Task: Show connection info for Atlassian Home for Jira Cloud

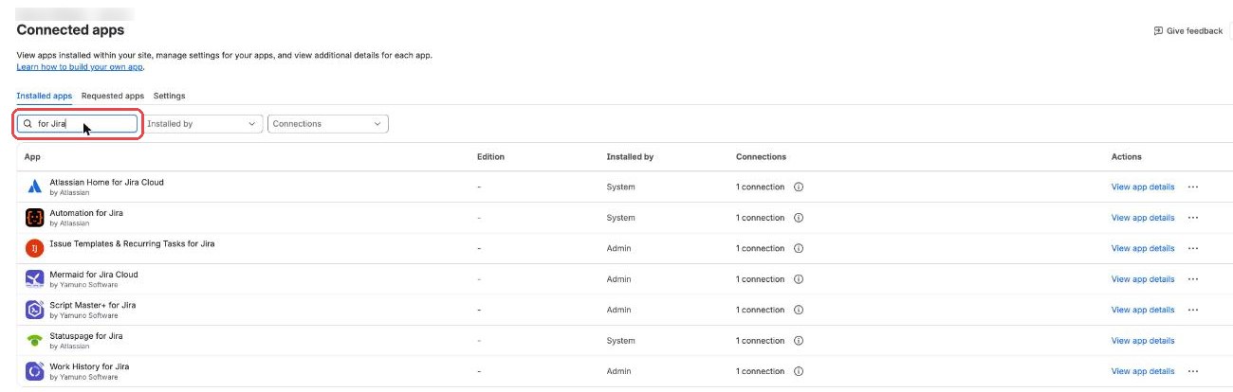Action: tap(799, 187)
